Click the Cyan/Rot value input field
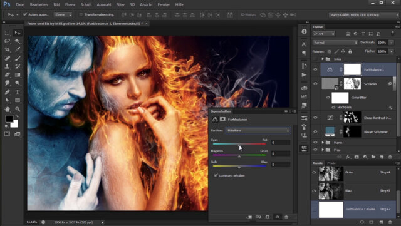The height and width of the screenshot is (226, 401). tap(280, 143)
